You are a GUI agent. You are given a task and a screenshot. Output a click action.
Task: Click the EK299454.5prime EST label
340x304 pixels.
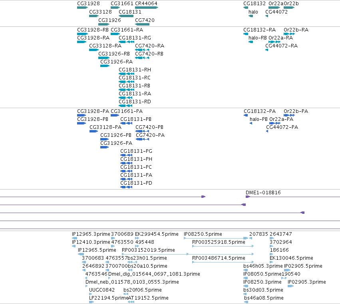[157, 234]
